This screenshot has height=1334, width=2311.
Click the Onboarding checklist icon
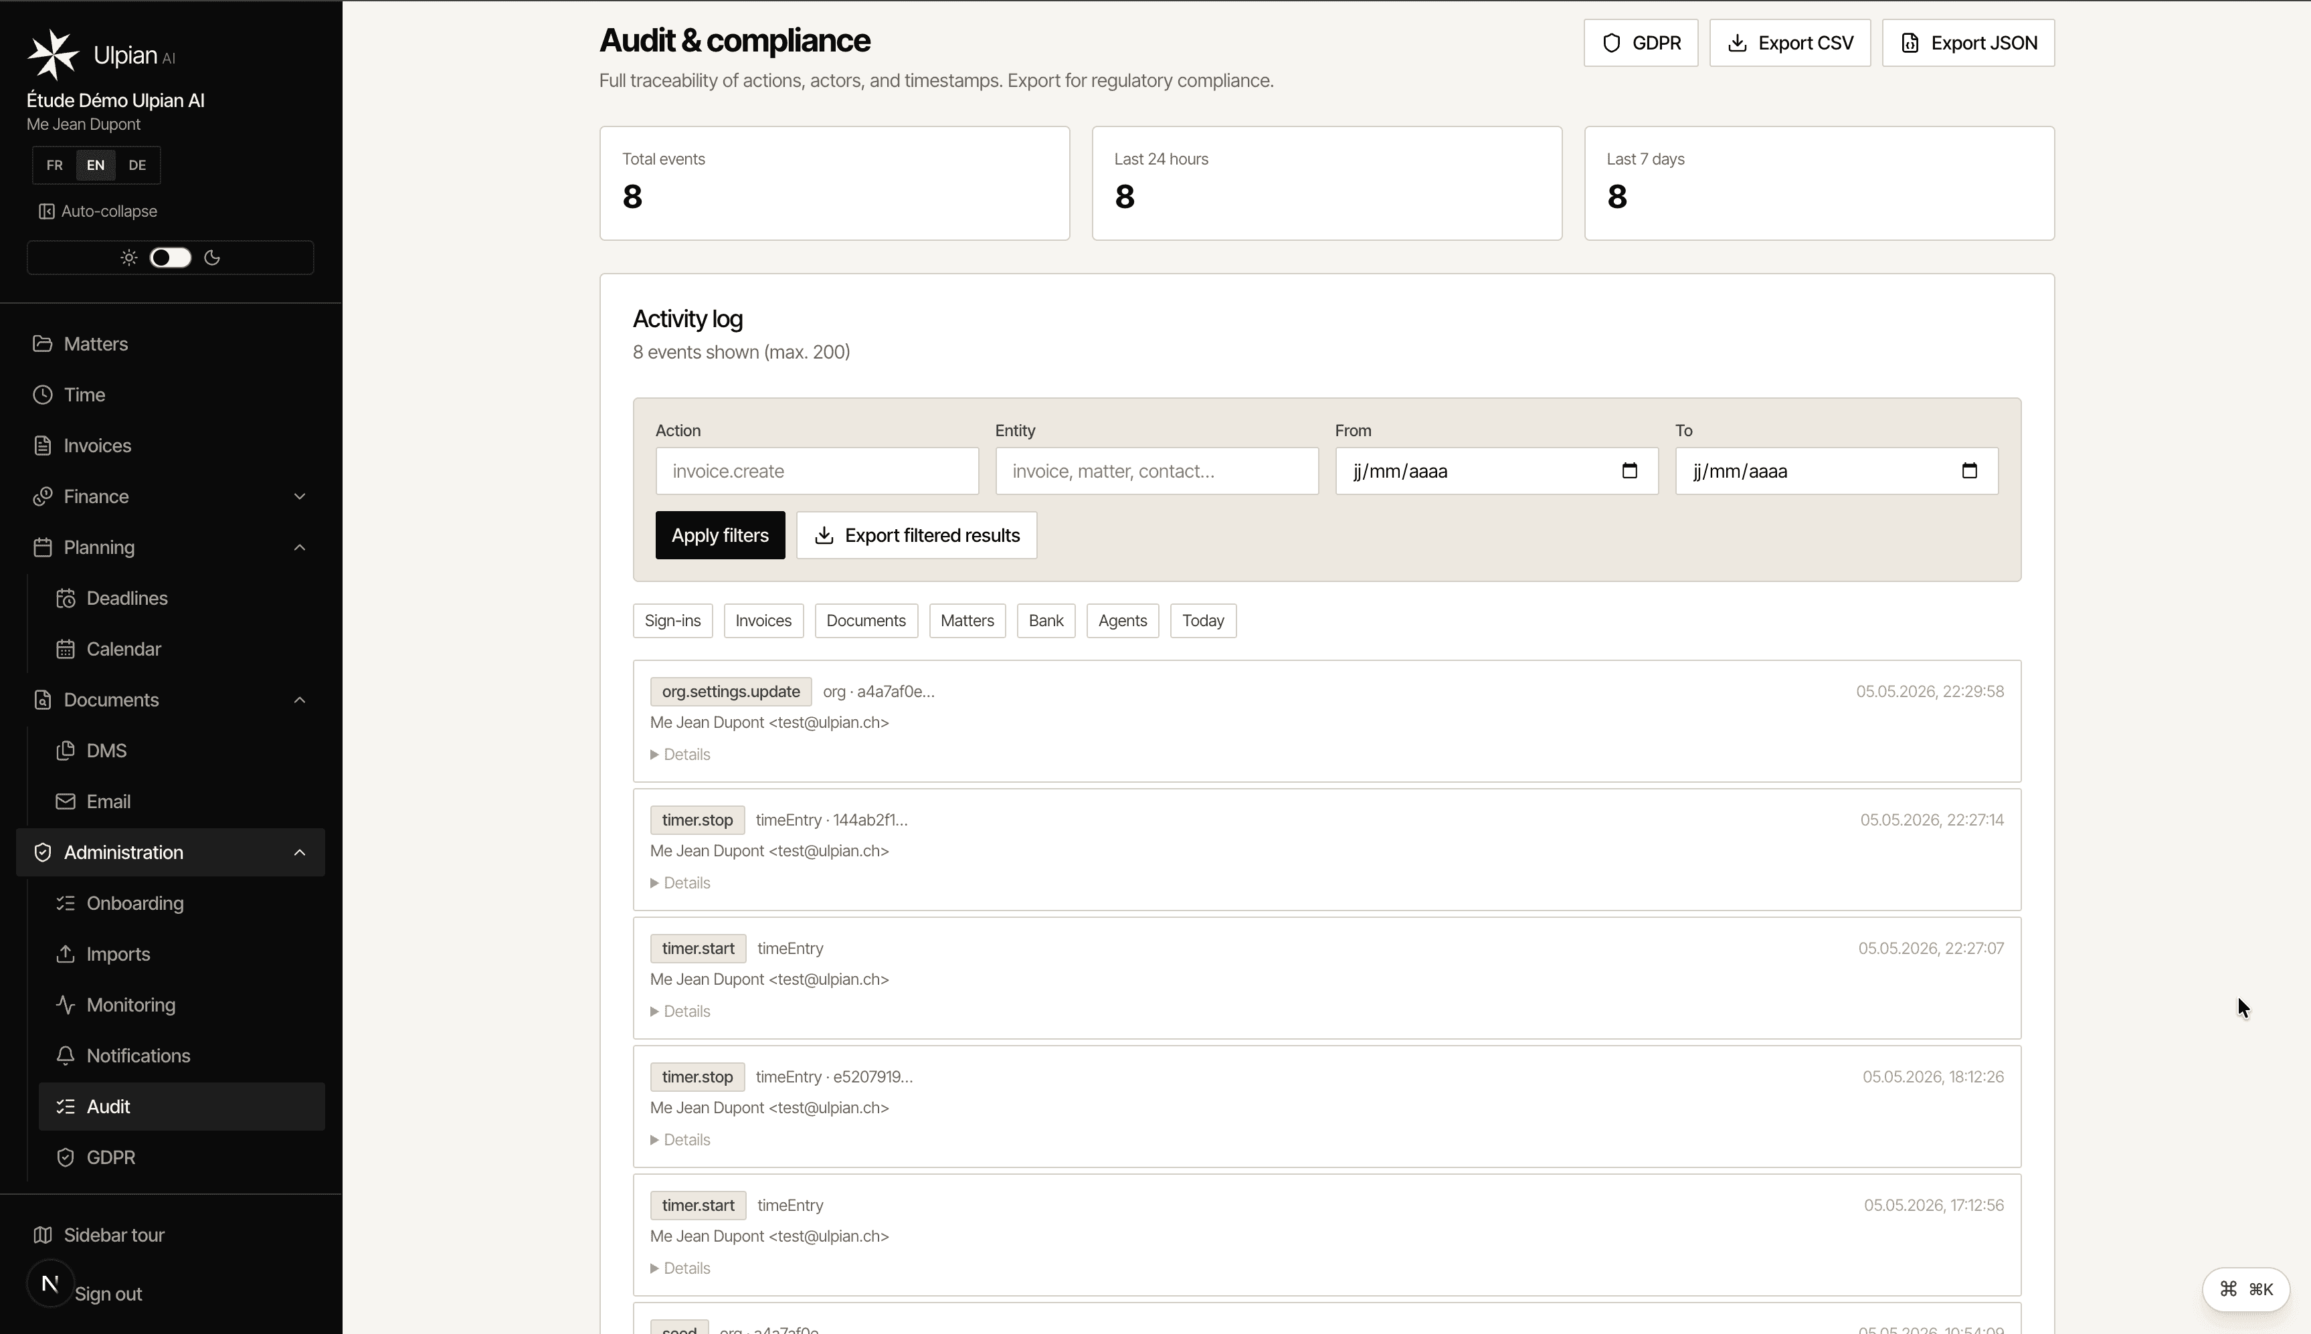[65, 903]
